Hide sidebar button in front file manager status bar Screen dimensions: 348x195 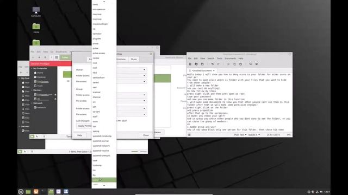pos(44,136)
